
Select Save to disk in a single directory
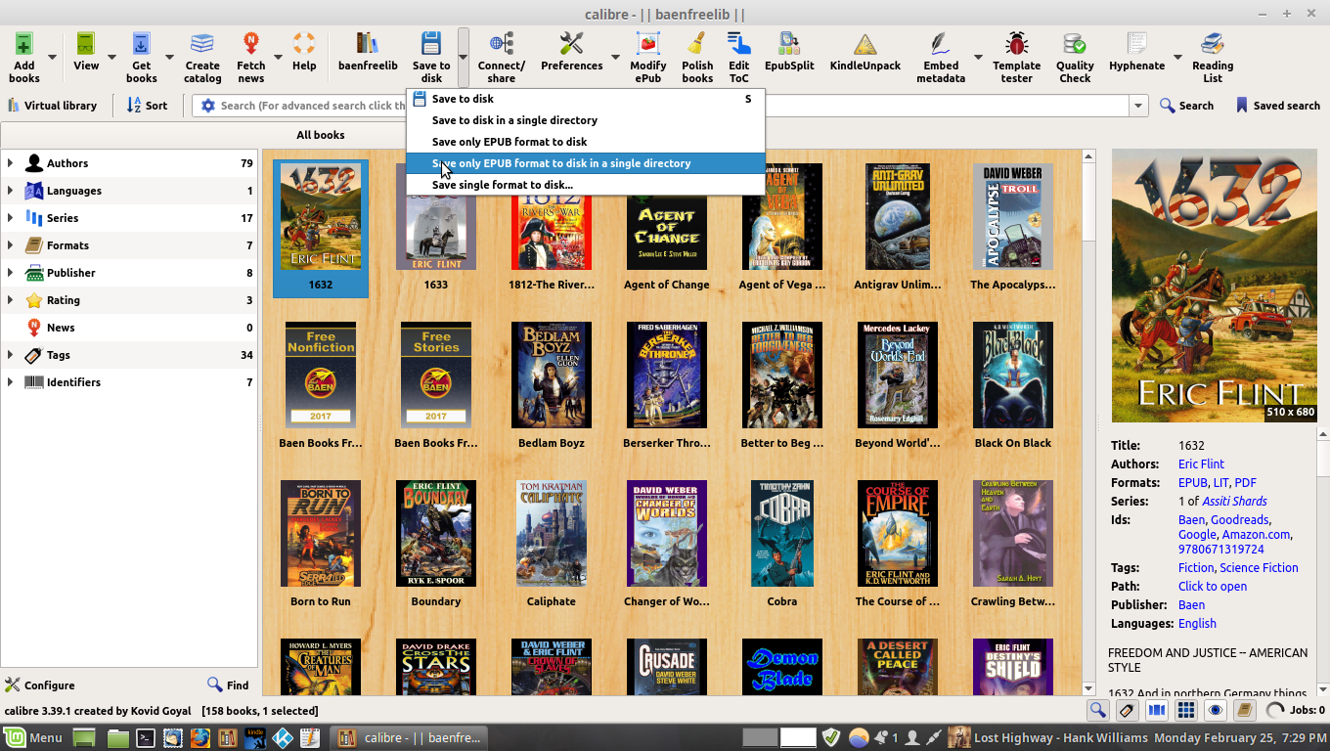(x=586, y=120)
